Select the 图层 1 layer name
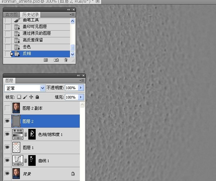216x181 pixels. coord(28,147)
